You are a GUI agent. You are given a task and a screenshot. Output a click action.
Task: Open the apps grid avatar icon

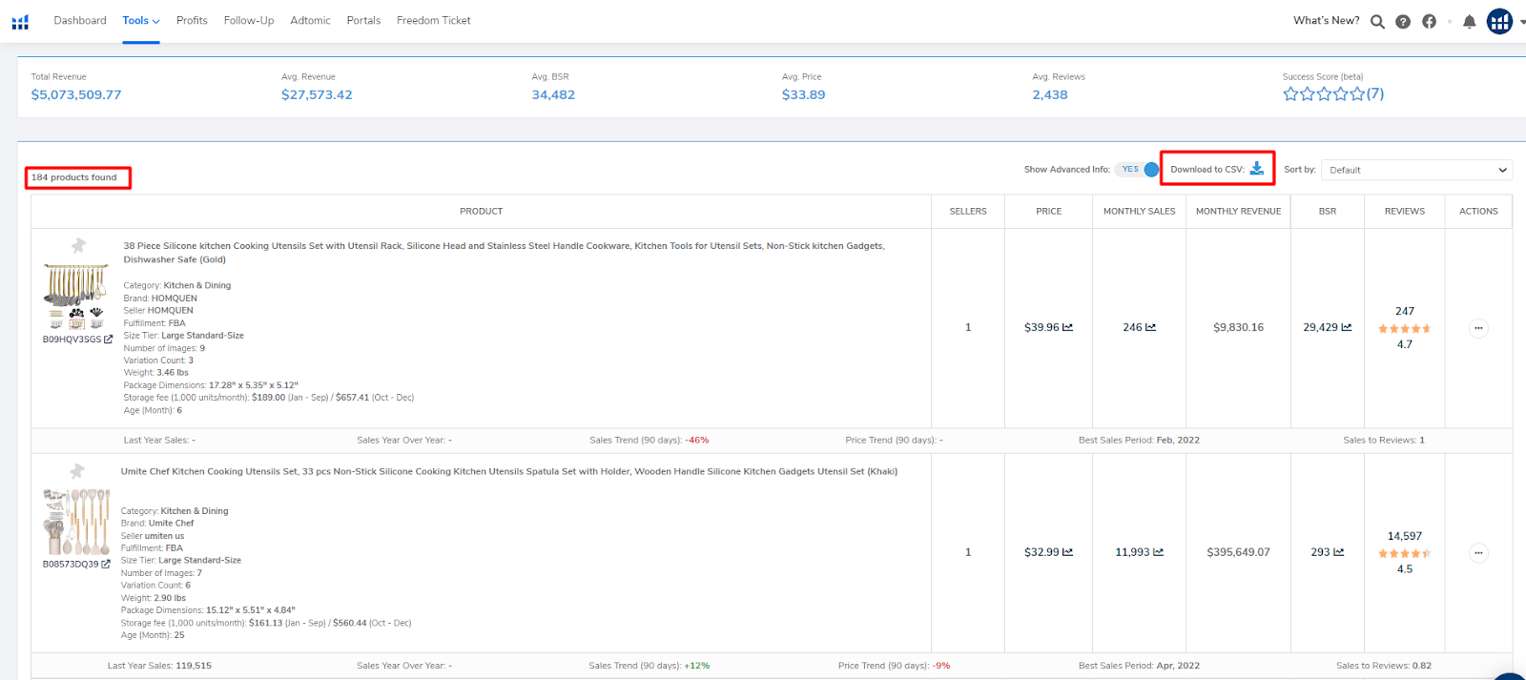click(x=1499, y=21)
